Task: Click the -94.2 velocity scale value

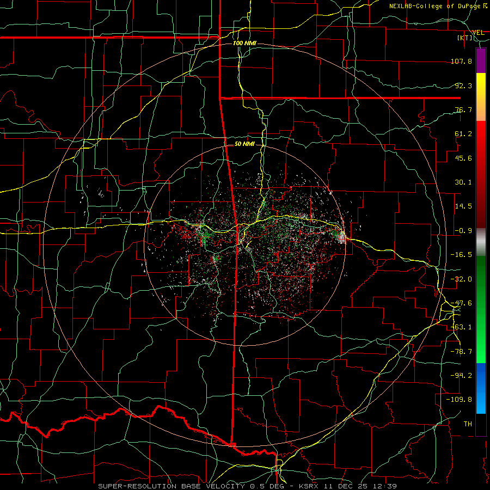Action: pyautogui.click(x=461, y=376)
